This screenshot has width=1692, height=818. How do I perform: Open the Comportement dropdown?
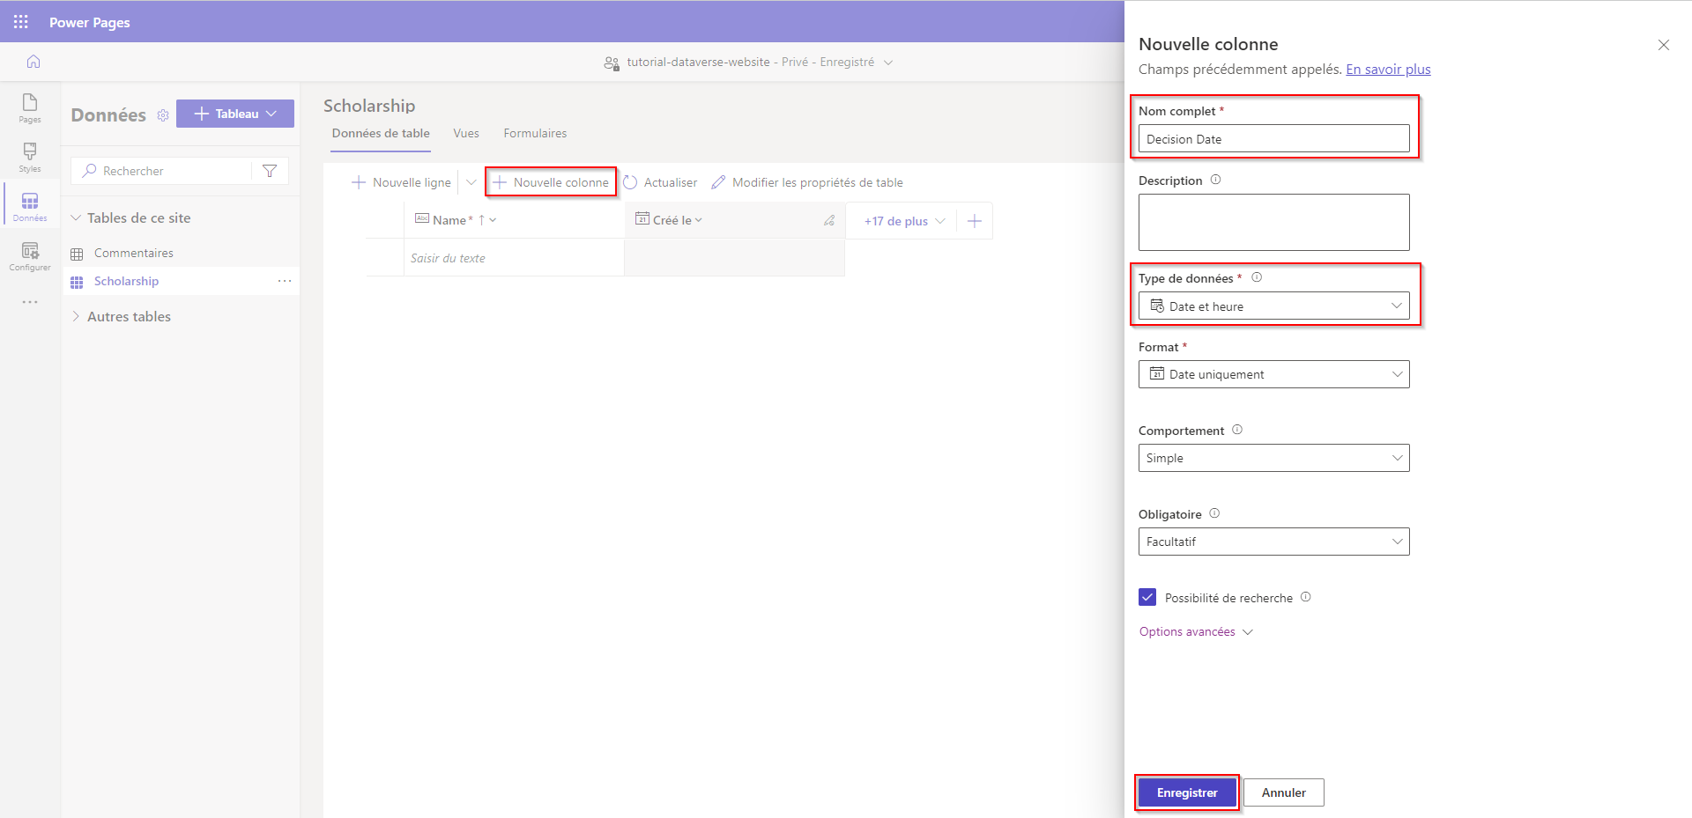coord(1273,458)
